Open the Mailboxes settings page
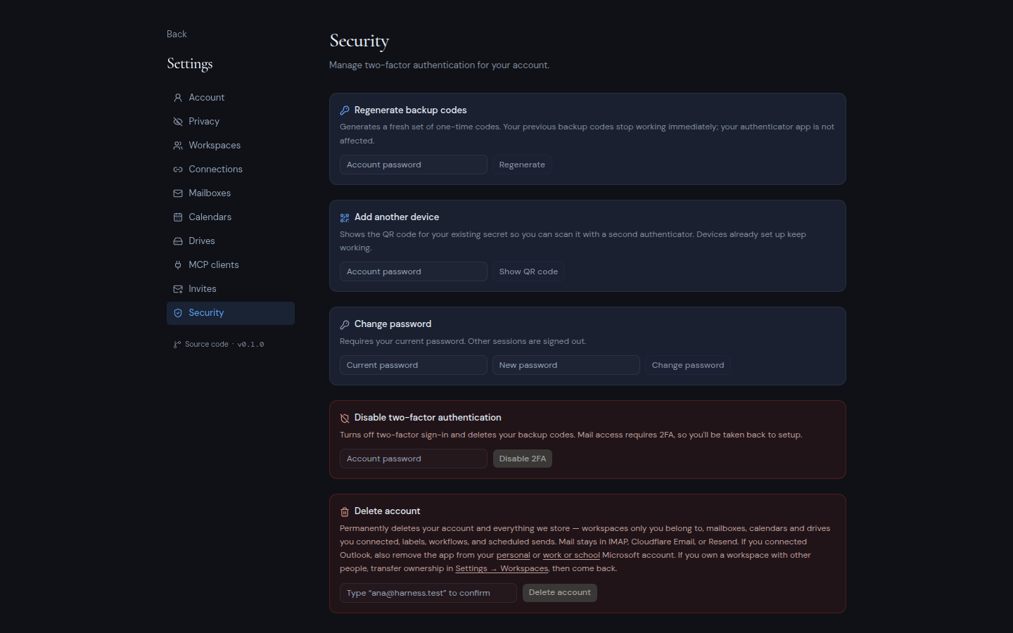1013x633 pixels. pos(231,193)
